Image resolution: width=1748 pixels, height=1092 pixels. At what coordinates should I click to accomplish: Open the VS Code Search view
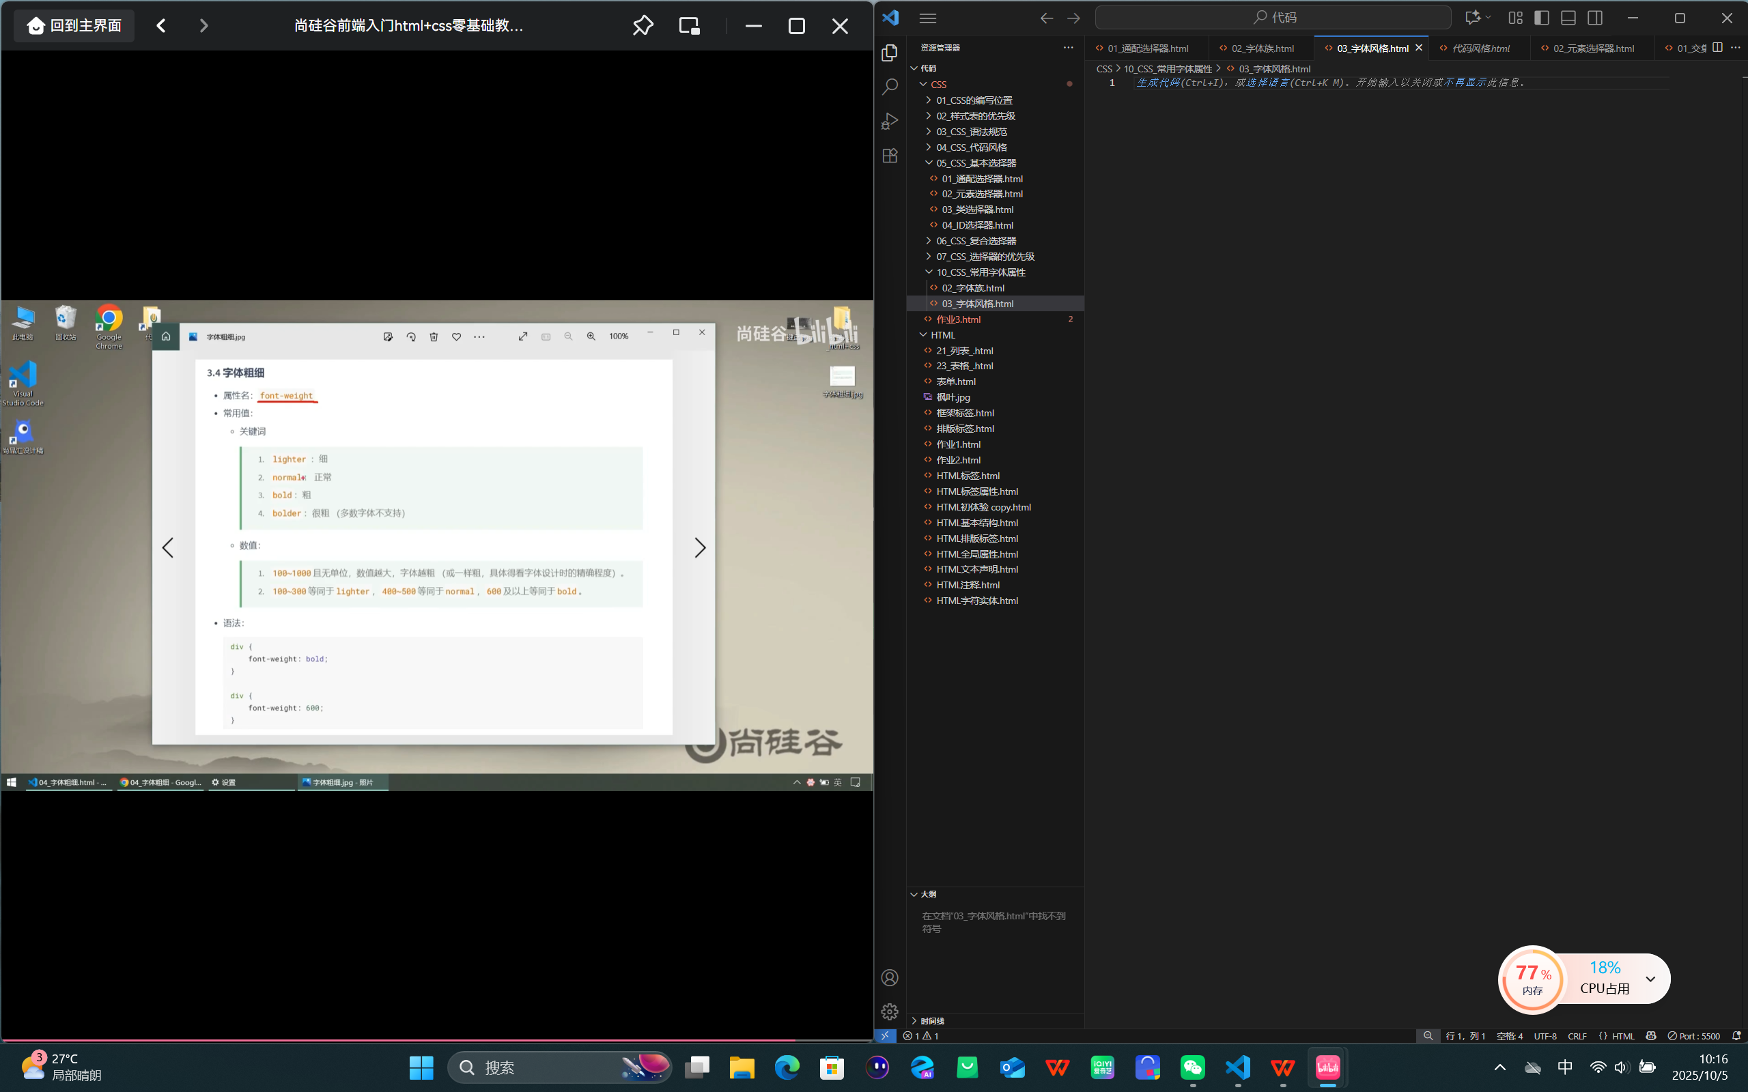(x=890, y=87)
